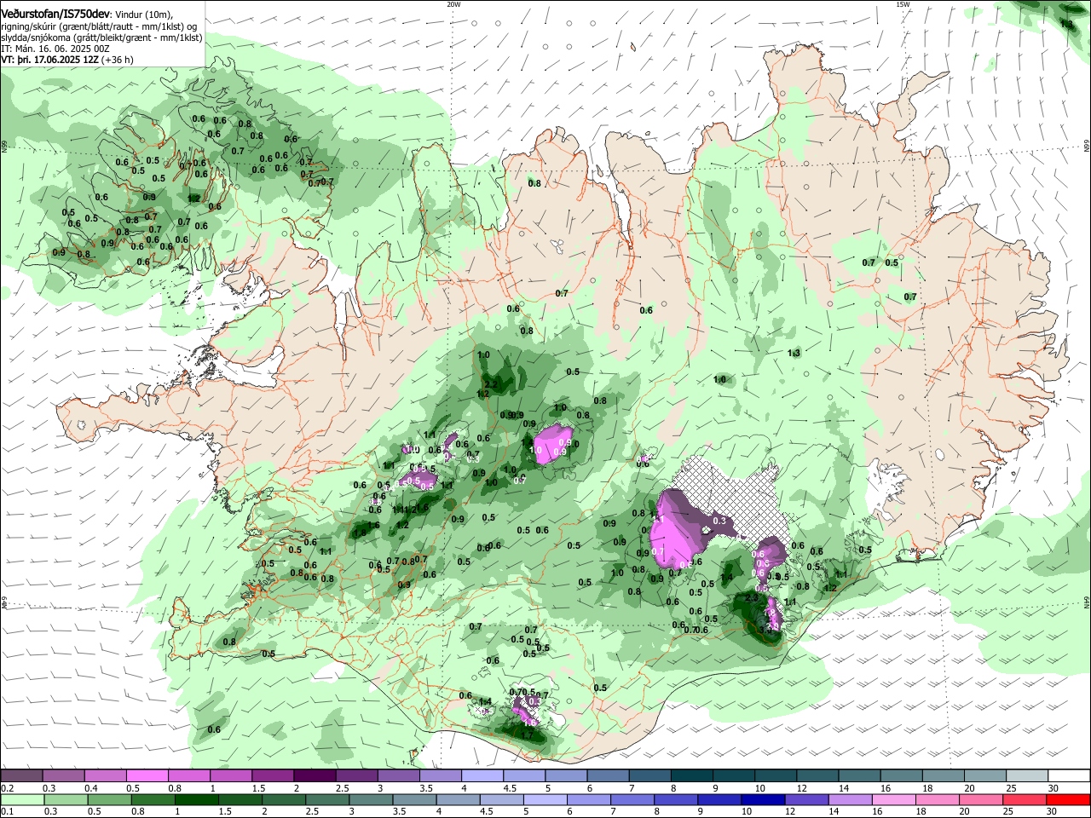
Task: Pick the snow legend swatch labeled 0.8
Action: [189, 776]
